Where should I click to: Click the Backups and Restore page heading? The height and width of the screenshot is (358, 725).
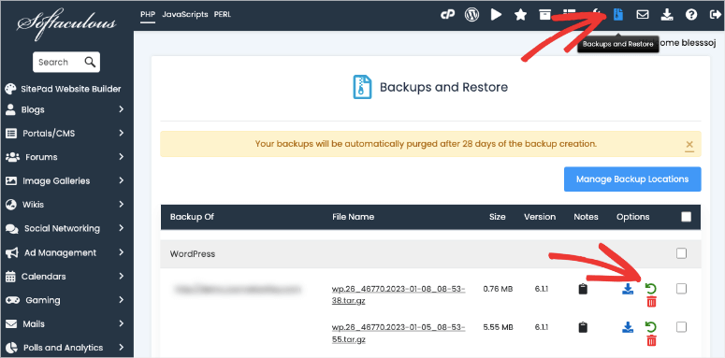(x=443, y=87)
